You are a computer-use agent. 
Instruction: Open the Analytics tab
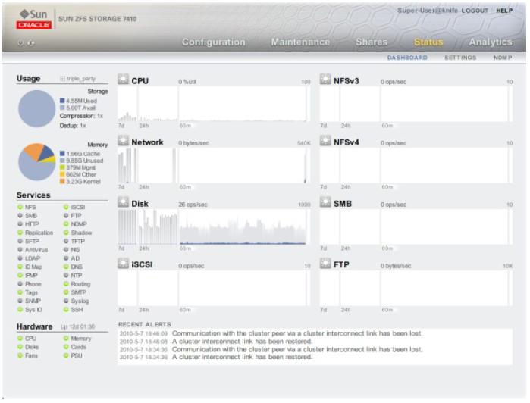point(491,42)
